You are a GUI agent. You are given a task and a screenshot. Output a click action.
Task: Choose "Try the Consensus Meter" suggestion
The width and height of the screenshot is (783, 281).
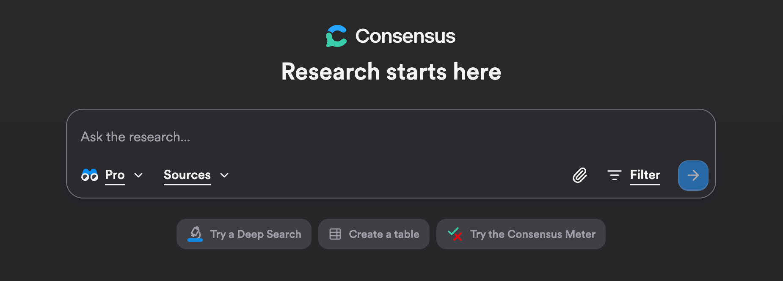532,234
